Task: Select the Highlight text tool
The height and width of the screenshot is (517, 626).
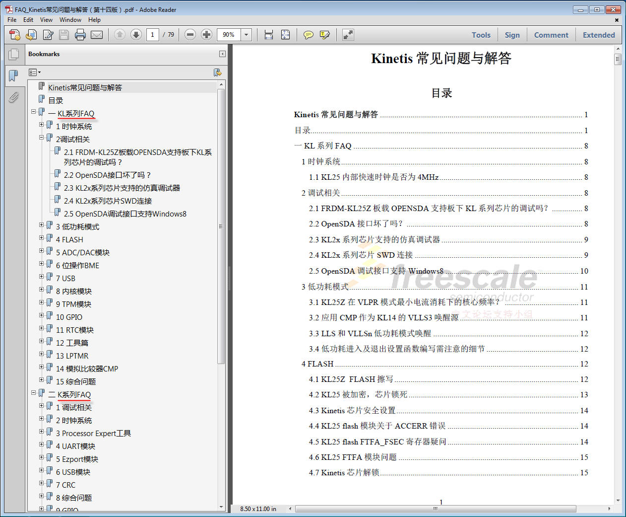Action: click(x=325, y=35)
